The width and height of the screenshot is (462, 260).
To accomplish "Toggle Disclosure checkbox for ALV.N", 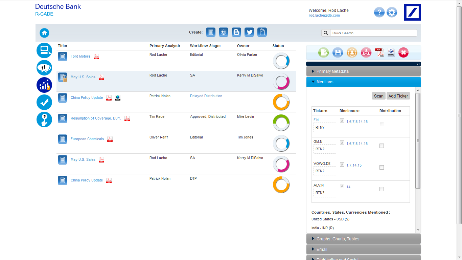I will [342, 186].
